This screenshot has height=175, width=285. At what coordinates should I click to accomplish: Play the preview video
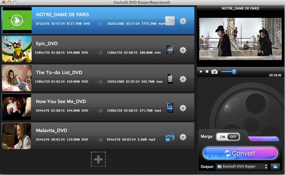pyautogui.click(x=201, y=71)
